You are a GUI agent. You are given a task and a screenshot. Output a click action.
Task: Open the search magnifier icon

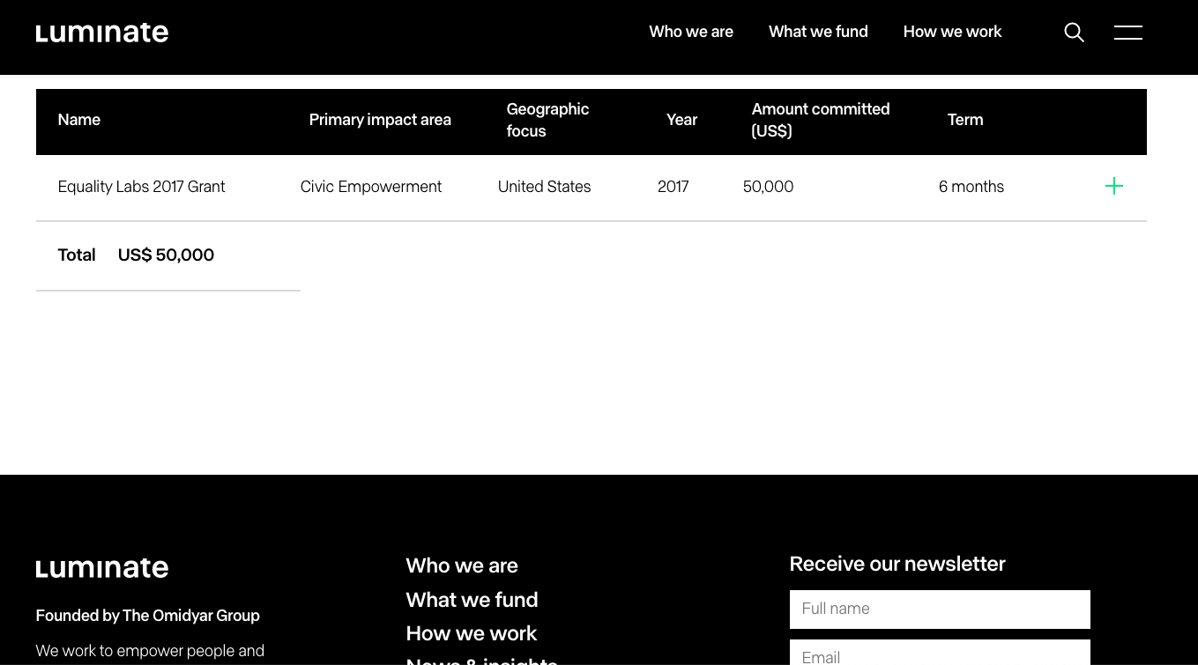(x=1074, y=33)
